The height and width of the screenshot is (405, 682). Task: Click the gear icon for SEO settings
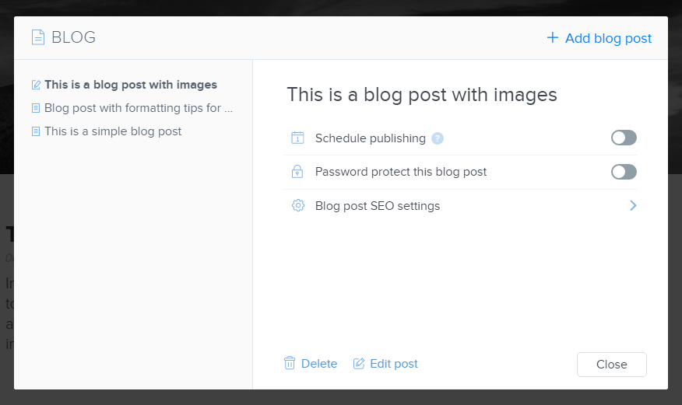[x=298, y=205]
